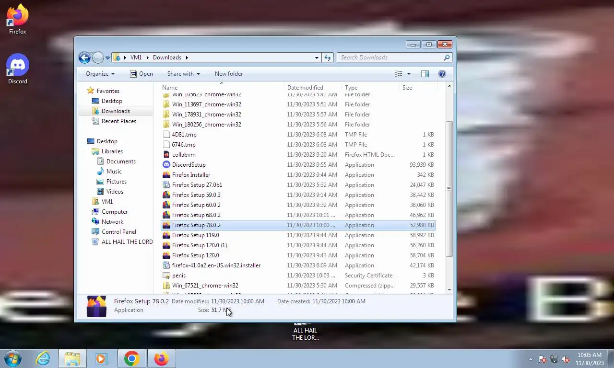Image resolution: width=614 pixels, height=368 pixels.
Task: Open the Share with menu
Action: point(184,74)
